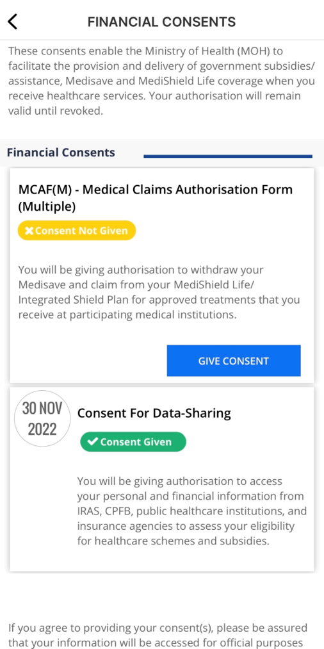Tap the Consent Given green badge
324x649 pixels.
[133, 441]
